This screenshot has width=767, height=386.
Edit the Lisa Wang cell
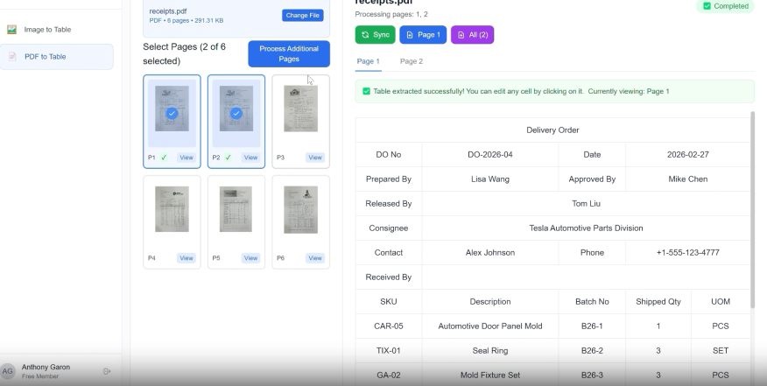point(489,179)
